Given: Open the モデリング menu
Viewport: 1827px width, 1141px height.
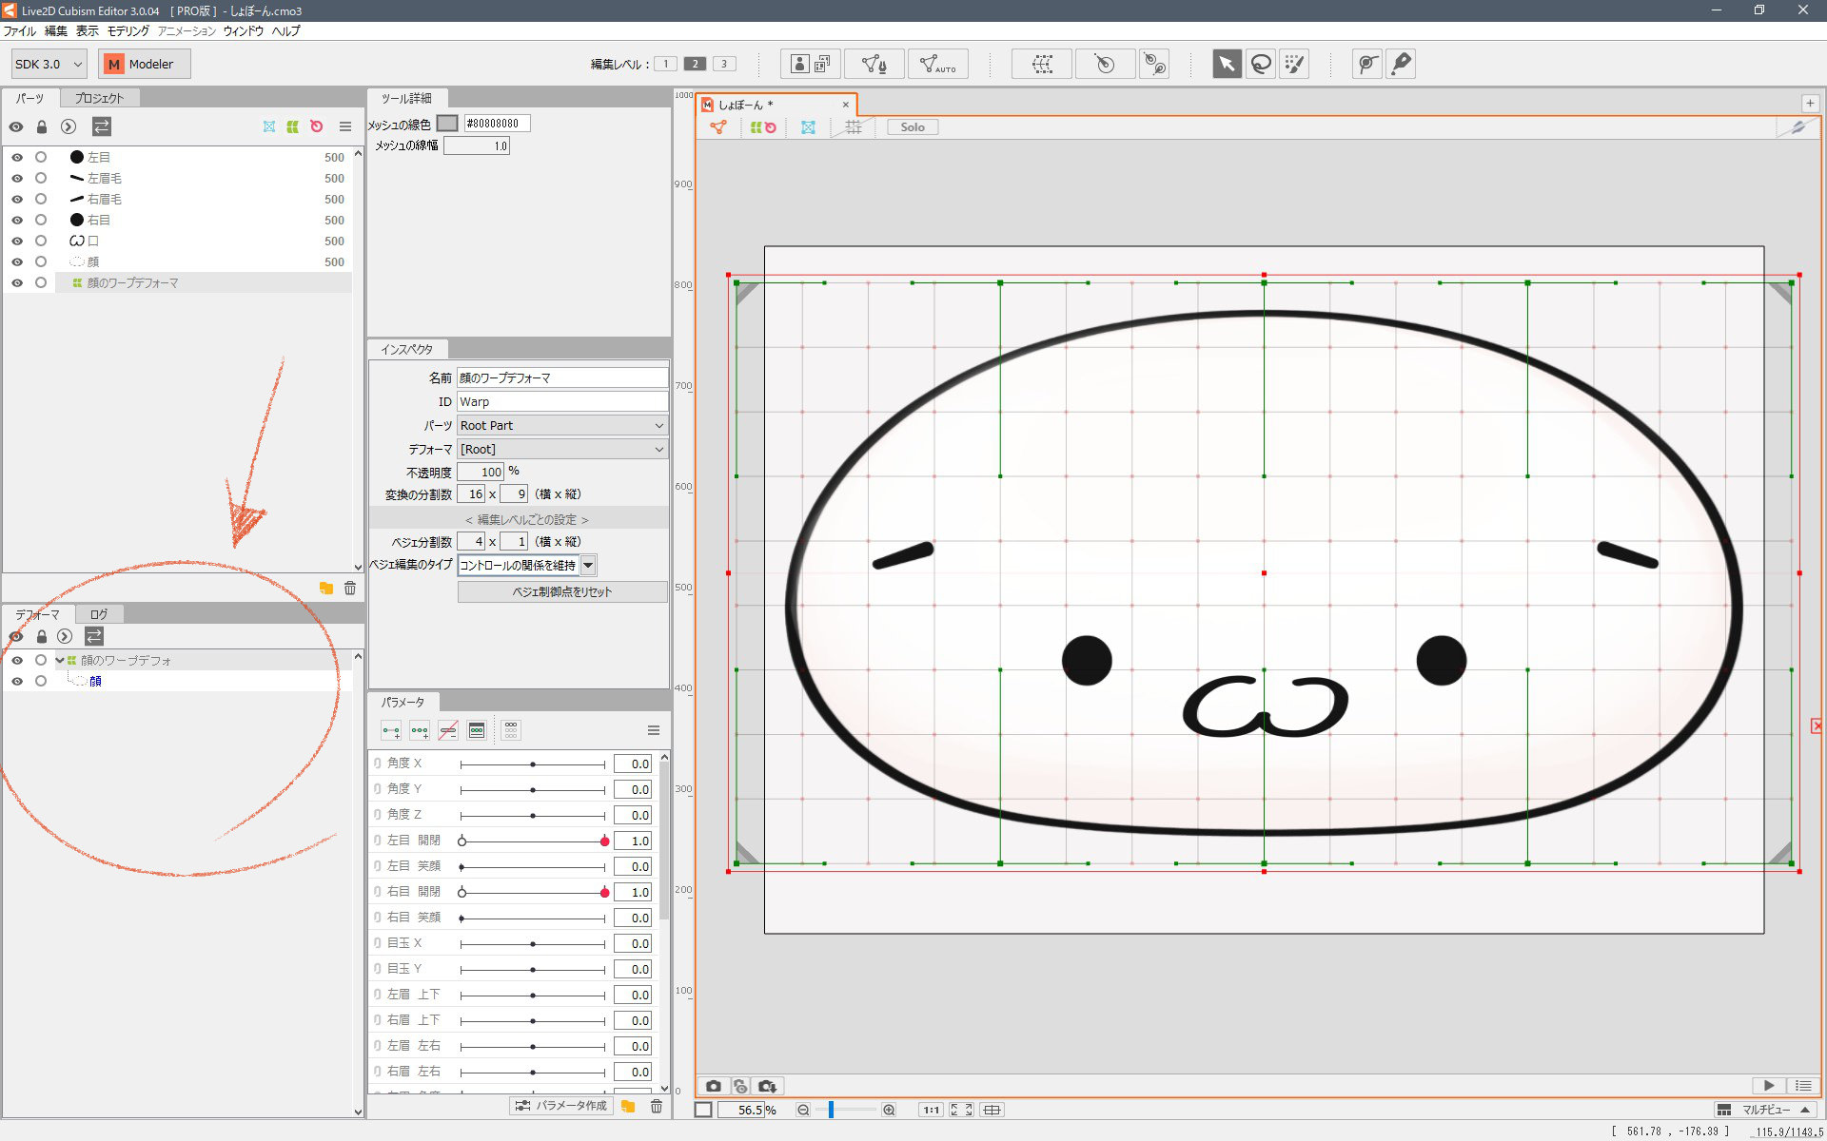Looking at the screenshot, I should [x=128, y=31].
